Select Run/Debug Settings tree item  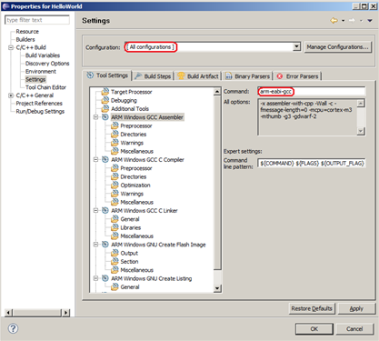(40, 112)
